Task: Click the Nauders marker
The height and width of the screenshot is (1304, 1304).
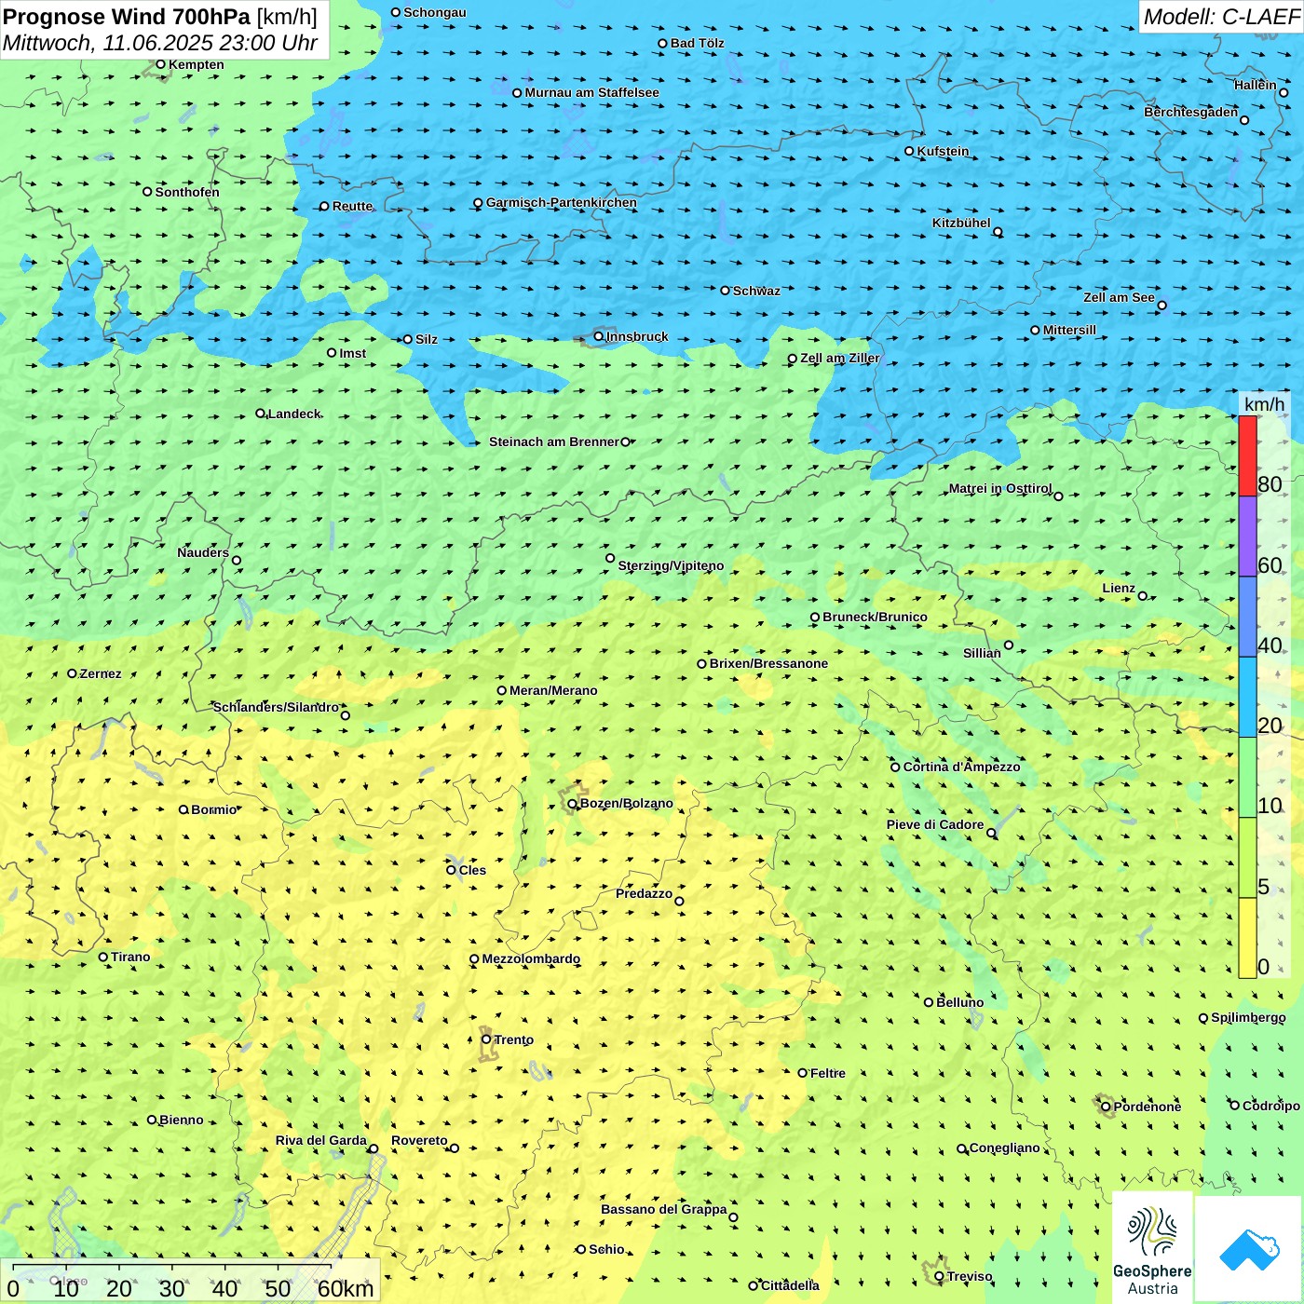Action: (x=237, y=560)
